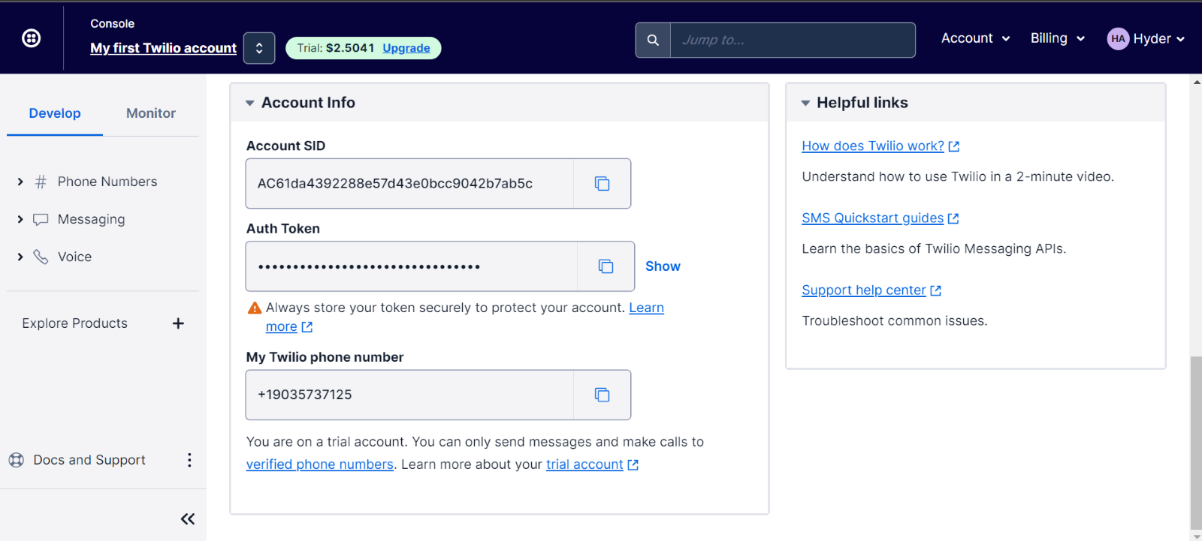This screenshot has width=1202, height=541.
Task: Copy the Twilio phone number
Action: [x=602, y=395]
